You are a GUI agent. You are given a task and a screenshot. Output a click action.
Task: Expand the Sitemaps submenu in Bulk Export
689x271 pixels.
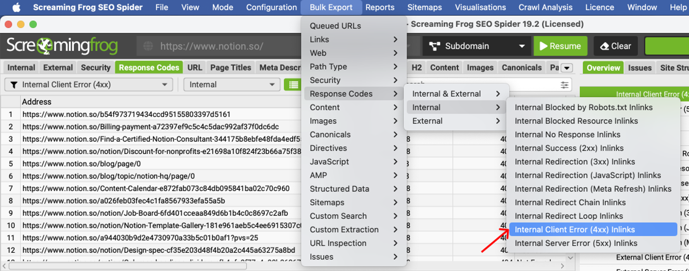point(354,202)
